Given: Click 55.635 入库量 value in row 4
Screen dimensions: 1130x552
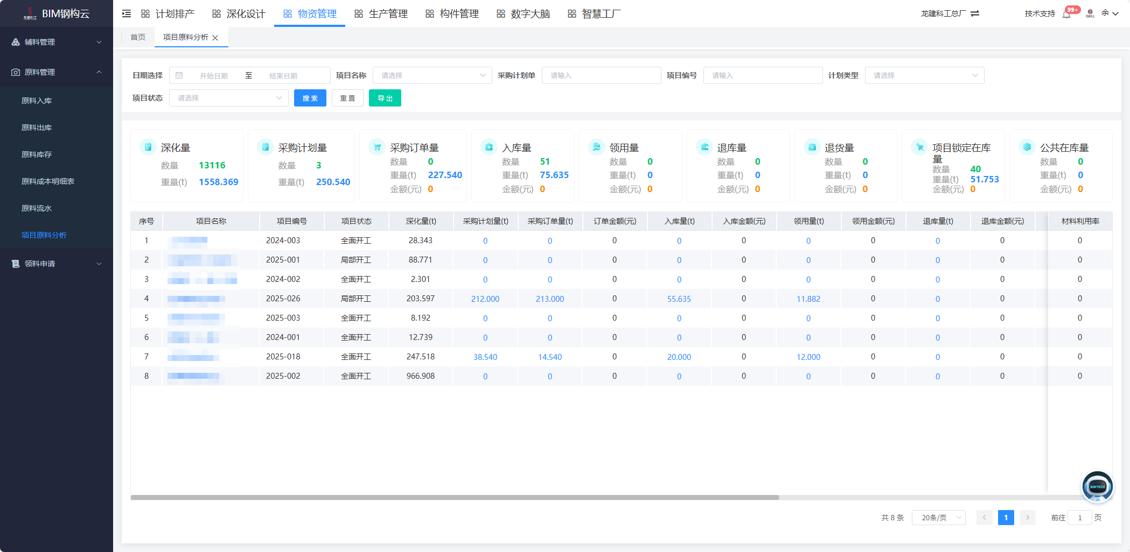Looking at the screenshot, I should [679, 299].
